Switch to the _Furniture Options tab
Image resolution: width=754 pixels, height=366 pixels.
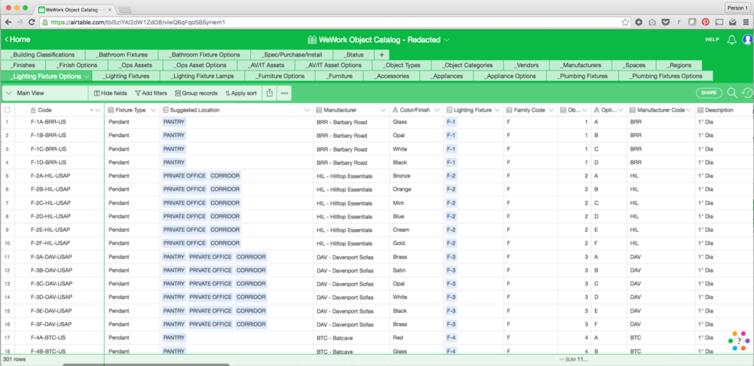tap(280, 76)
